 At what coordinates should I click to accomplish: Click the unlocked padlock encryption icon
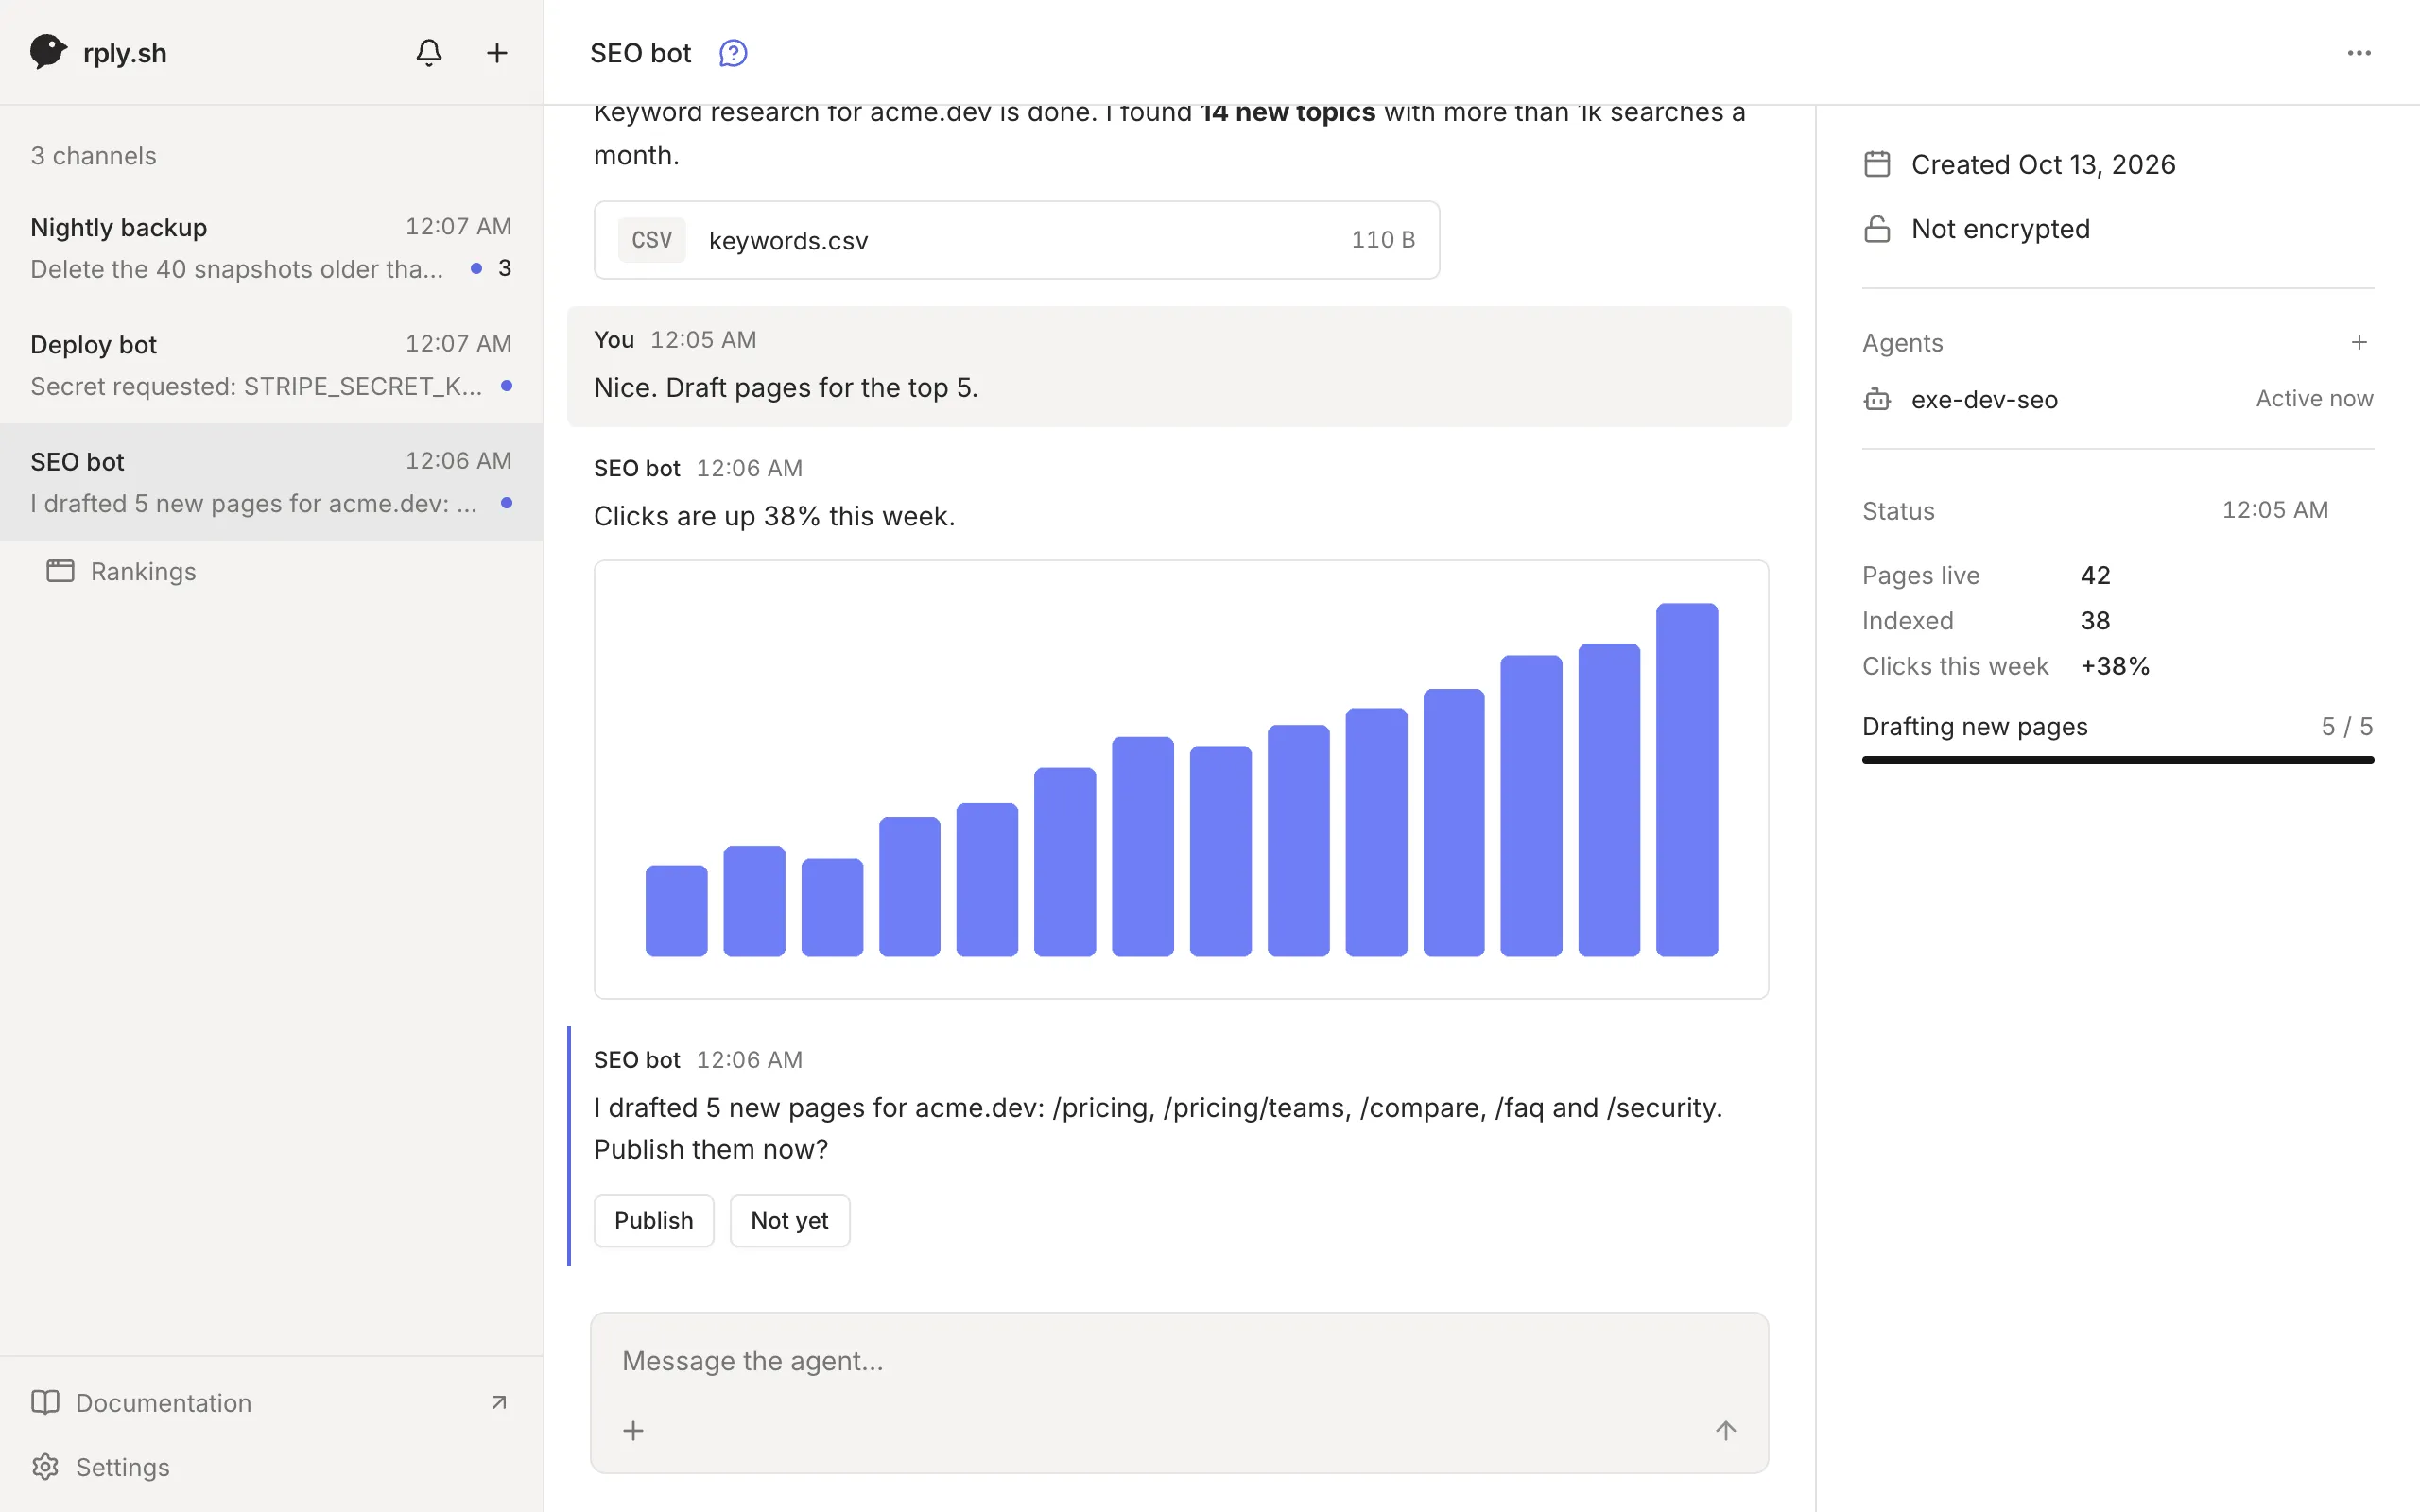pos(1877,229)
